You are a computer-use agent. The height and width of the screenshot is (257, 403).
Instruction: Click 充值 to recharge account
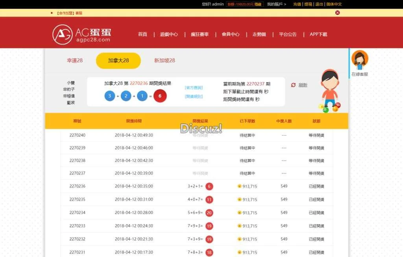point(297,4)
